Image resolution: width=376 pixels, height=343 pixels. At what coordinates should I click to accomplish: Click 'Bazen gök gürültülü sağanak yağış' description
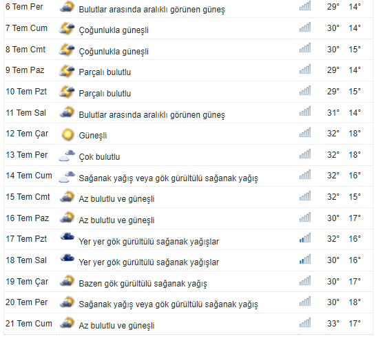click(143, 284)
